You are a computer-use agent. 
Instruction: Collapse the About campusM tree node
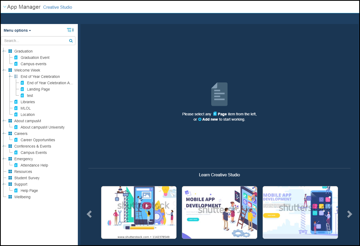tap(3, 121)
